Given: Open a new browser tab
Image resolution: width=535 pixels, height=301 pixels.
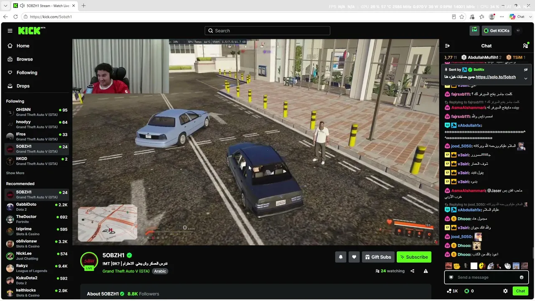Looking at the screenshot, I should click(83, 6).
